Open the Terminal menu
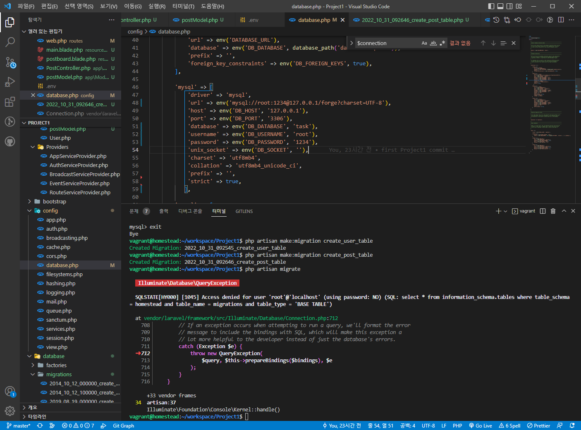Image resolution: width=581 pixels, height=430 pixels. [x=183, y=6]
